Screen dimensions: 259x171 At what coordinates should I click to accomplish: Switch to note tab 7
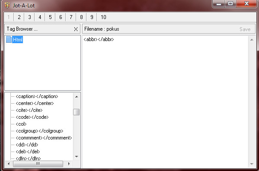tap(71, 17)
